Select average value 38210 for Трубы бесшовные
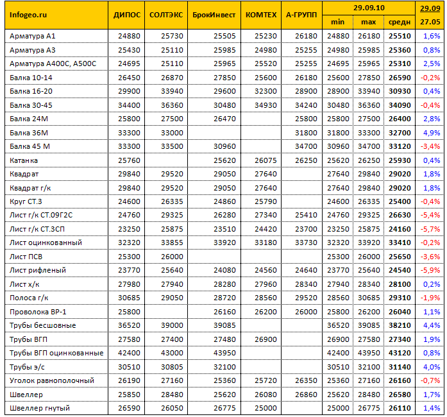The image size is (447, 417). 400,325
